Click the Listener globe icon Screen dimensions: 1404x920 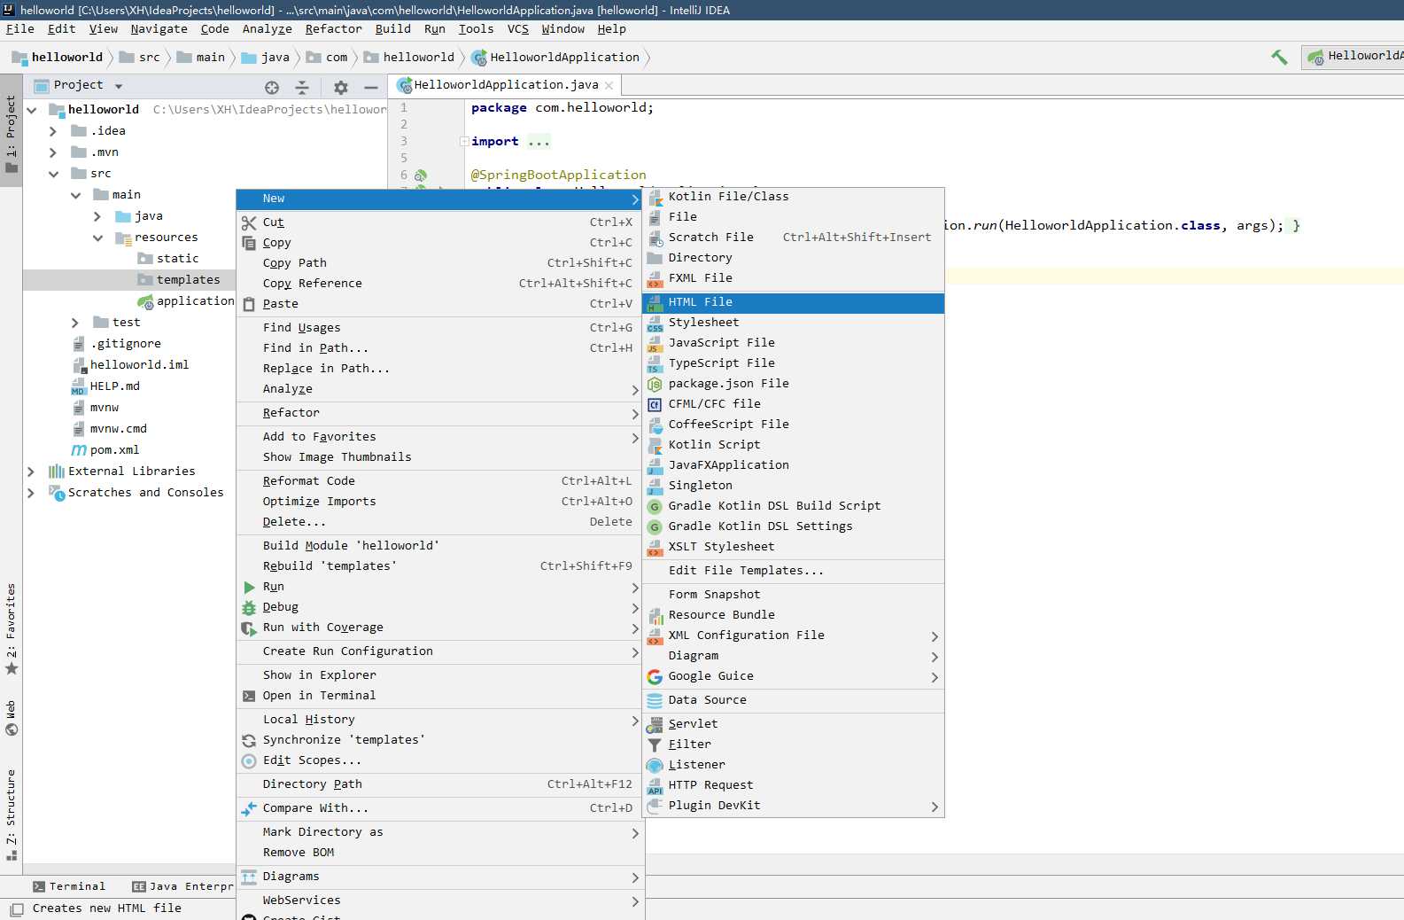(655, 765)
